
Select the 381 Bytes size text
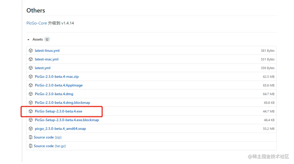(x=268, y=51)
